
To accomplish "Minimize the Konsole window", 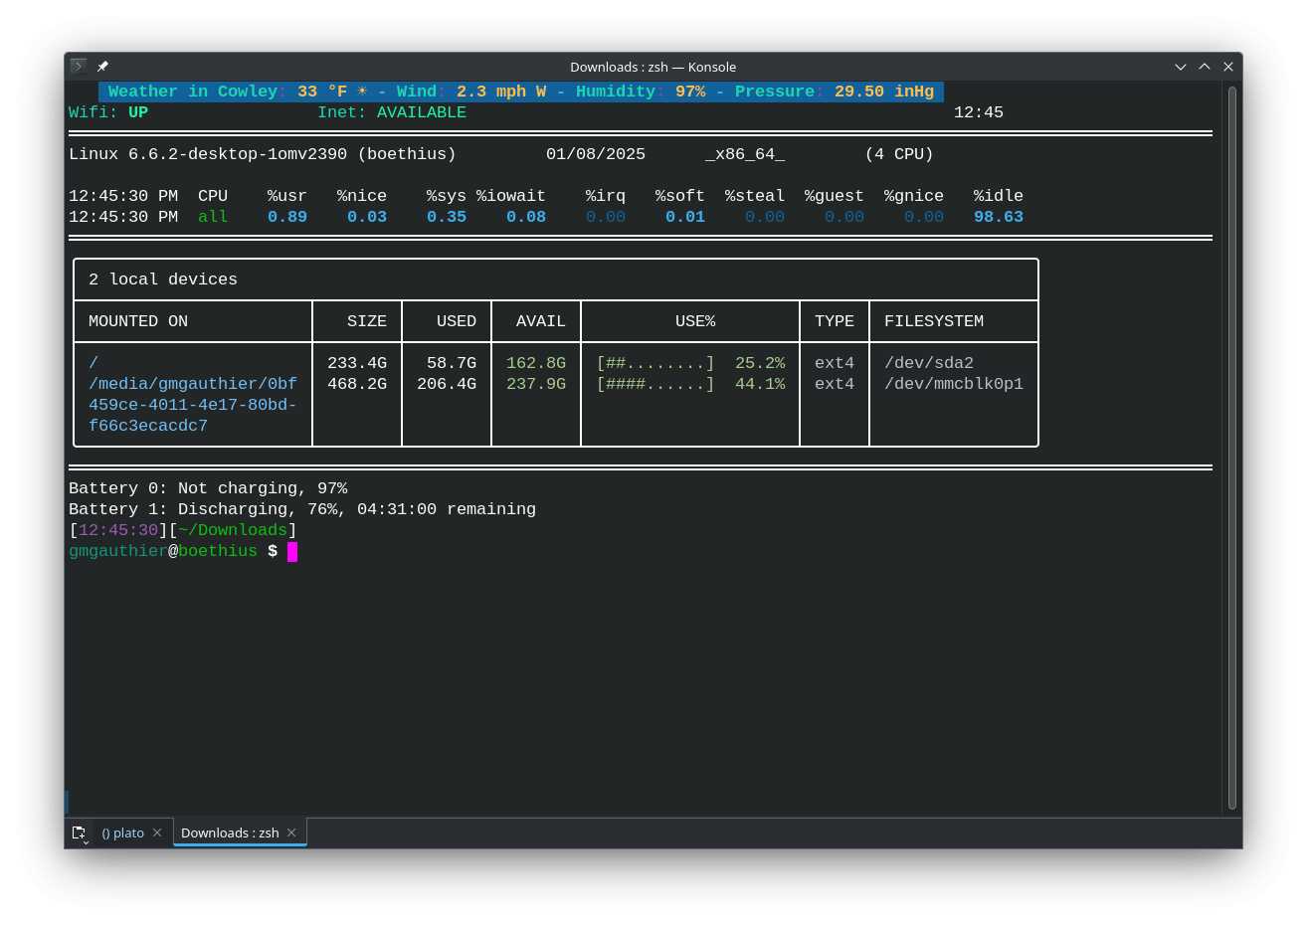I will click(x=1181, y=67).
